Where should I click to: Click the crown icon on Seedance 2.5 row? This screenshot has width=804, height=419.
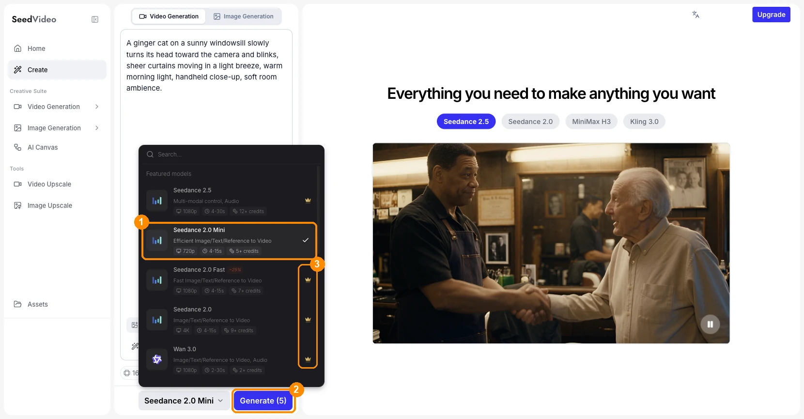308,200
